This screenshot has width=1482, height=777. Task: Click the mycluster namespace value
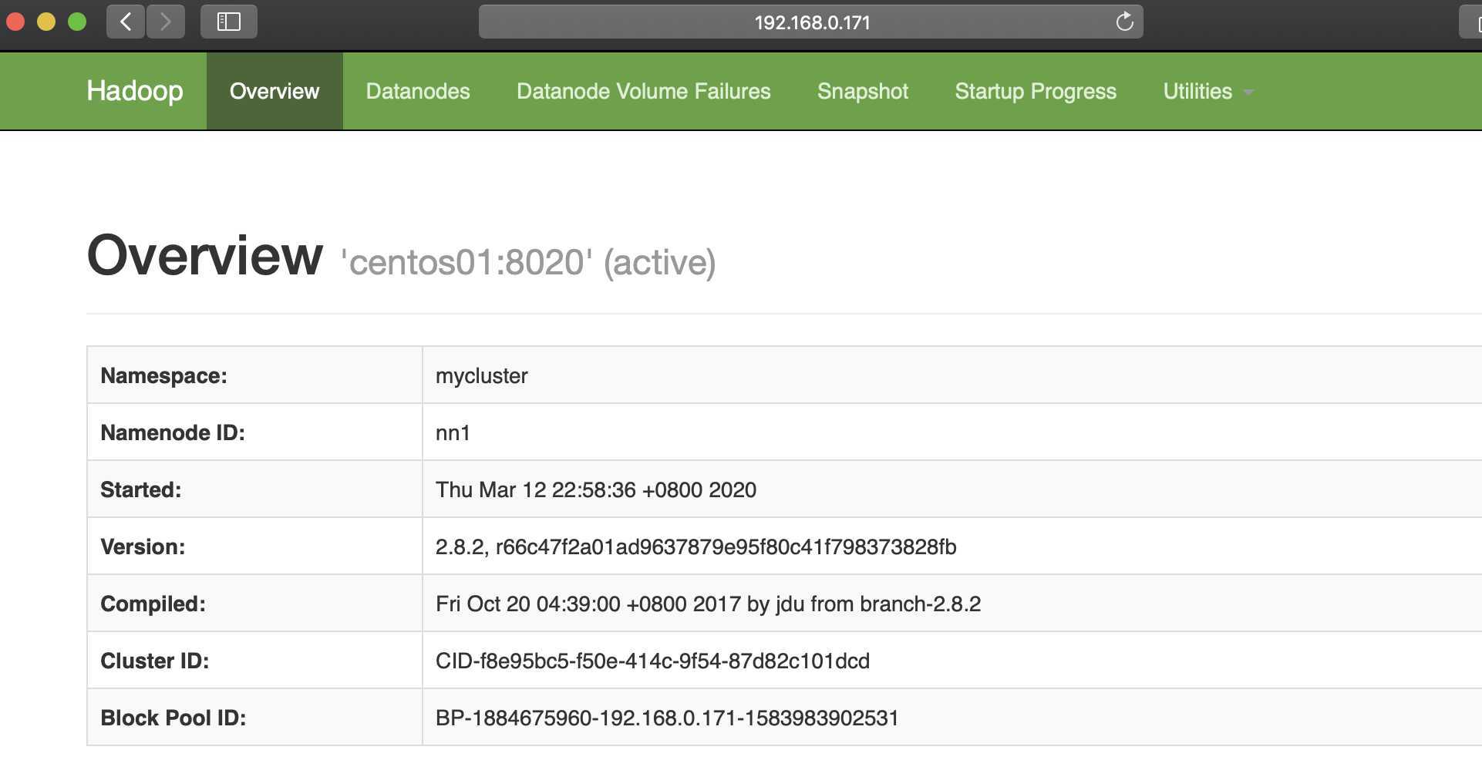coord(481,376)
